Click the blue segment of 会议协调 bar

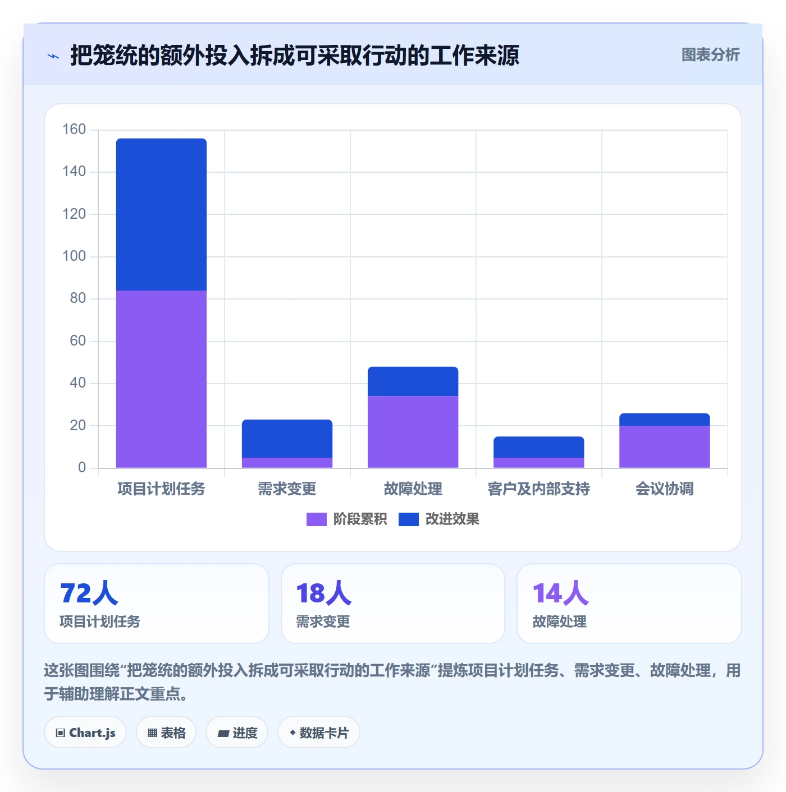[664, 420]
